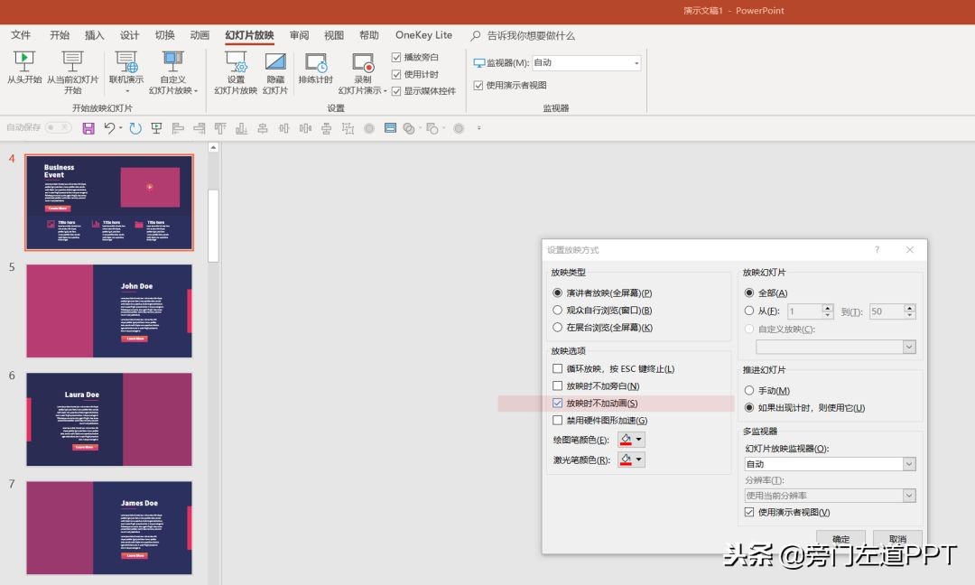Click Undo icon in Quick Access Toolbar
Viewport: 975px width, 585px height.
point(108,128)
